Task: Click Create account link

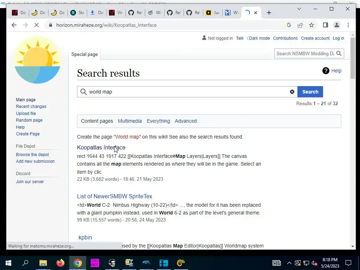Action: [315, 38]
